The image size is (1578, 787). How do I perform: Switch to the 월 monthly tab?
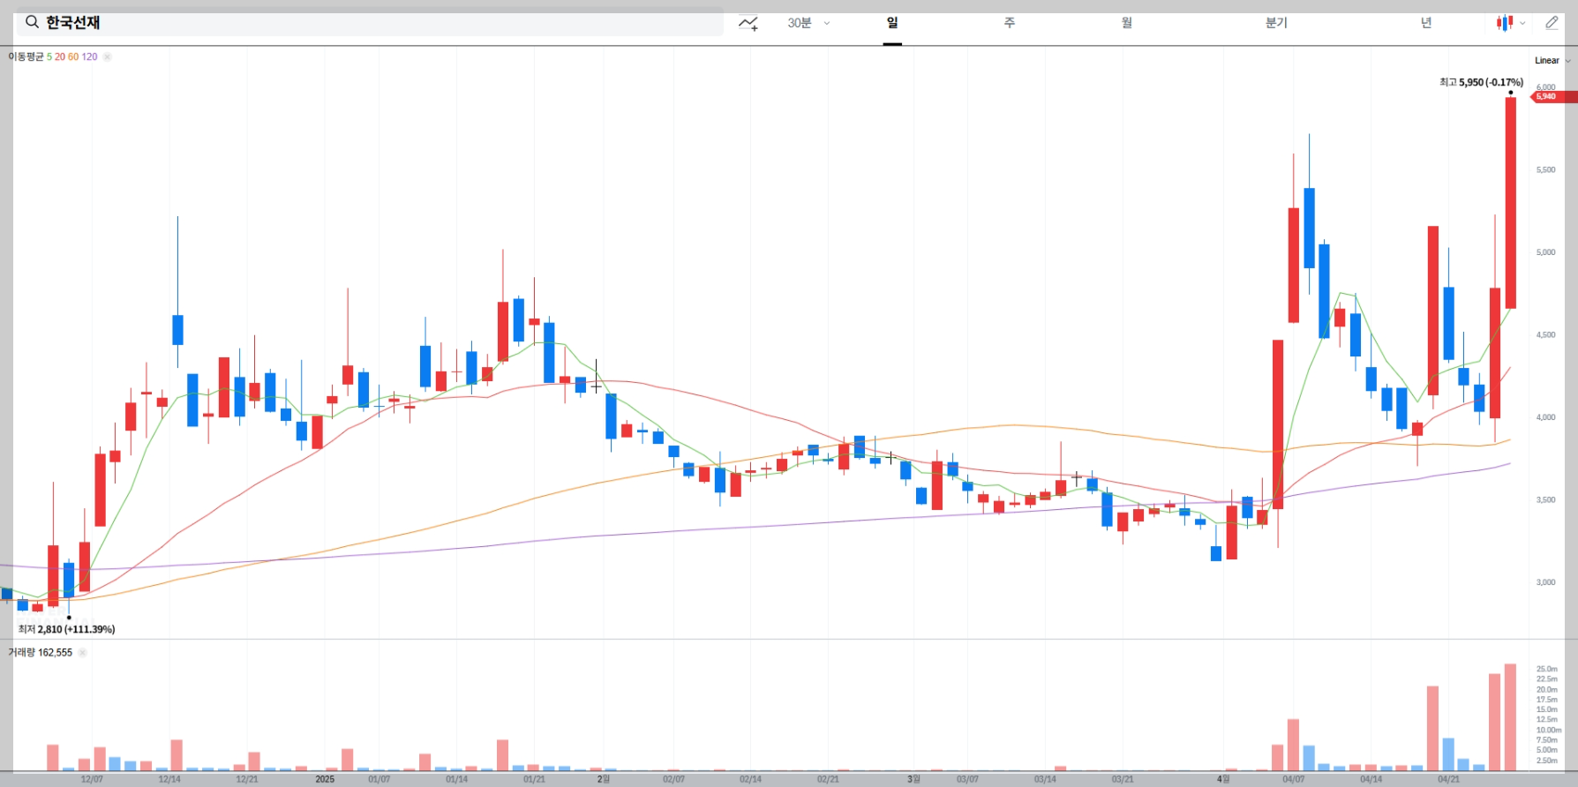click(1127, 23)
